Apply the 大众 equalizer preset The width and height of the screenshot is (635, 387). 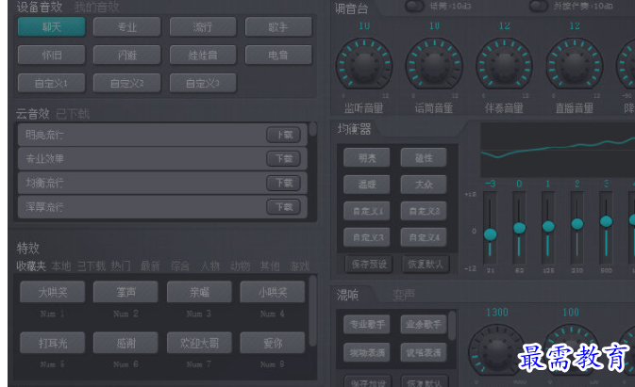click(x=424, y=185)
